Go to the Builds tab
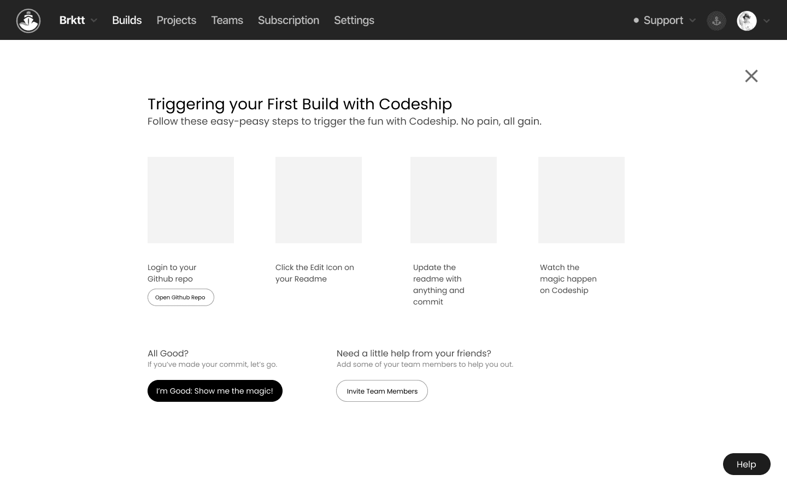787x492 pixels. tap(127, 20)
